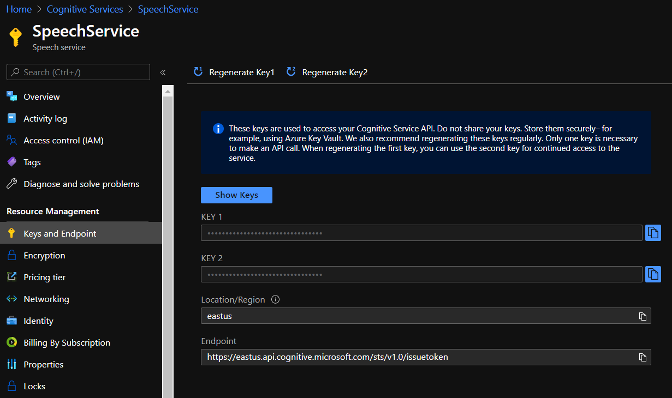Click the sidebar scrollbar up arrow
672x398 pixels.
(x=168, y=90)
